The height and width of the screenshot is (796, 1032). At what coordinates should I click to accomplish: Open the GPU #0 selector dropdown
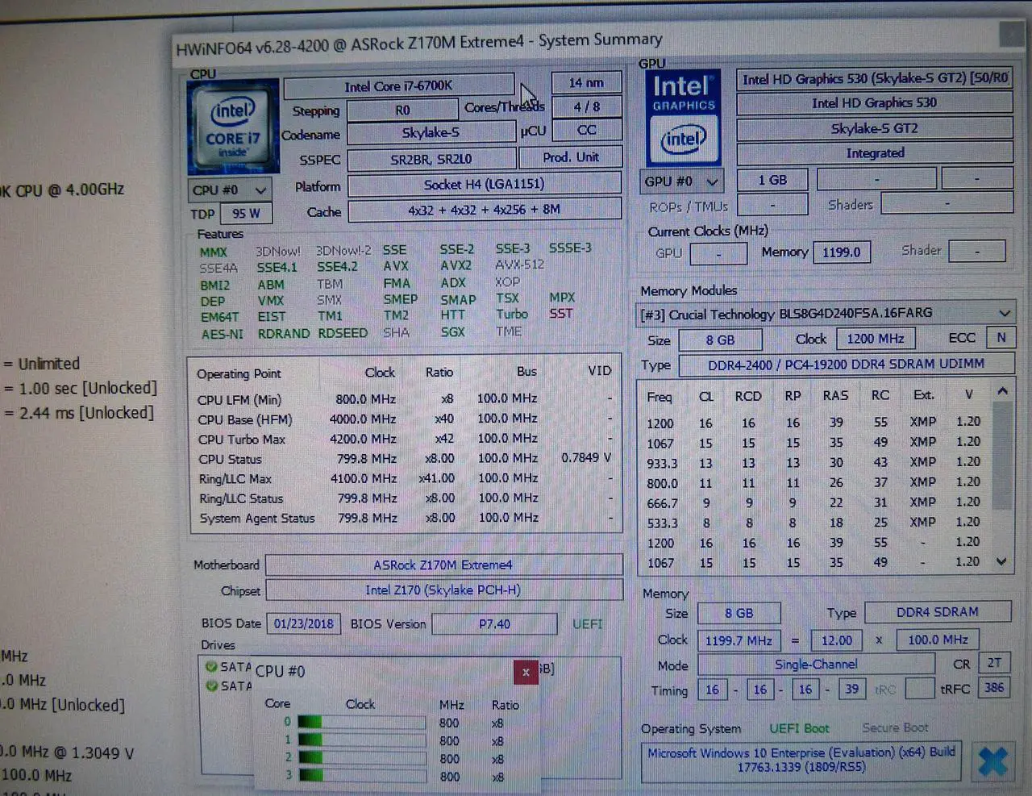(682, 181)
